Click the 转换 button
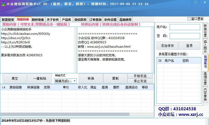209x125 pixels. (x=91, y=78)
